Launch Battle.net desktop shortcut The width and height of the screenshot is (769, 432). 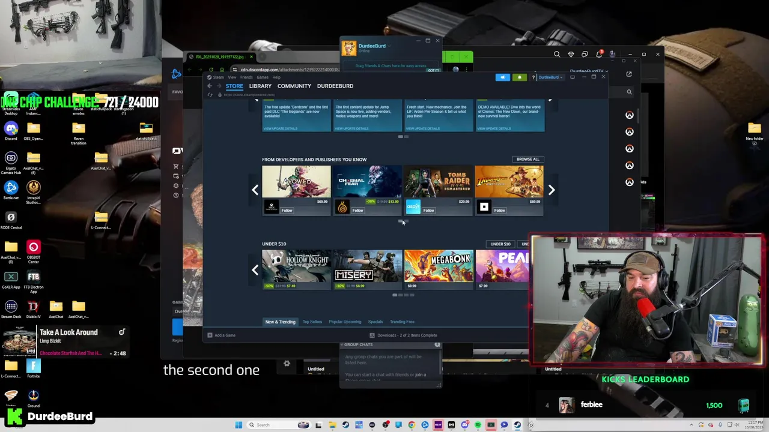pos(11,191)
